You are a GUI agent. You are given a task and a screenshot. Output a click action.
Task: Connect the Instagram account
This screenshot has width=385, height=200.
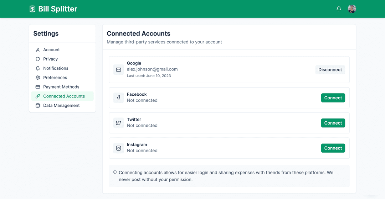coord(333,148)
